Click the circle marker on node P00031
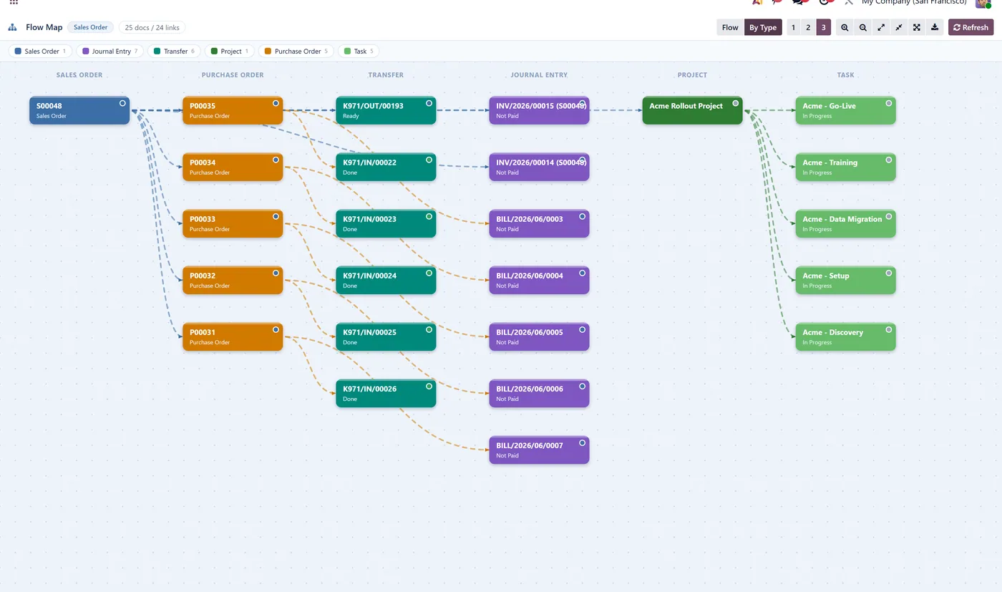Image resolution: width=1002 pixels, height=592 pixels. point(276,329)
